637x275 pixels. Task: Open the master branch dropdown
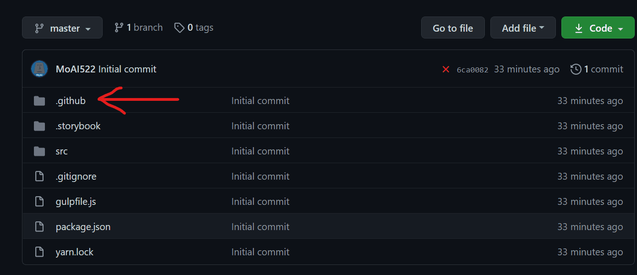(x=62, y=28)
